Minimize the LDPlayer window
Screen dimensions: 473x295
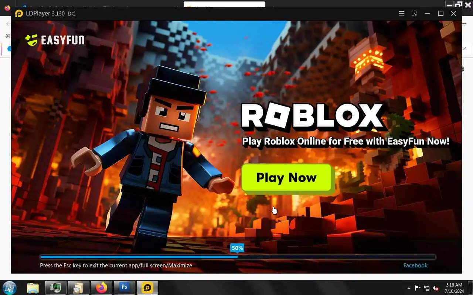(428, 13)
